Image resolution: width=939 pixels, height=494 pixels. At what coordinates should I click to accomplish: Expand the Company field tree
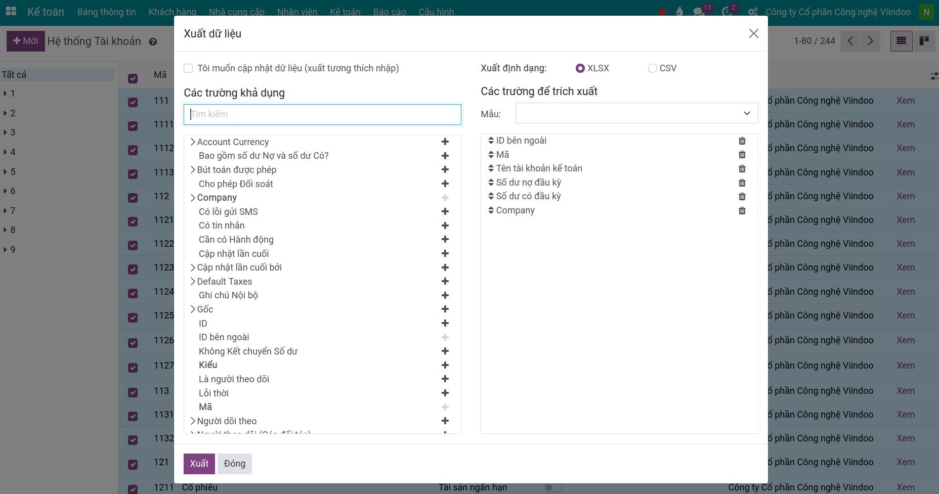coord(192,198)
